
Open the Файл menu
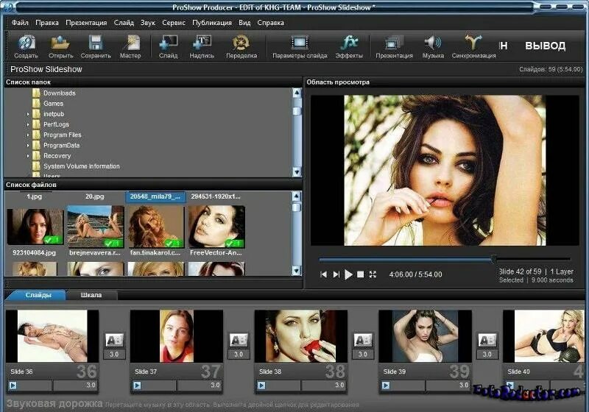[20, 23]
